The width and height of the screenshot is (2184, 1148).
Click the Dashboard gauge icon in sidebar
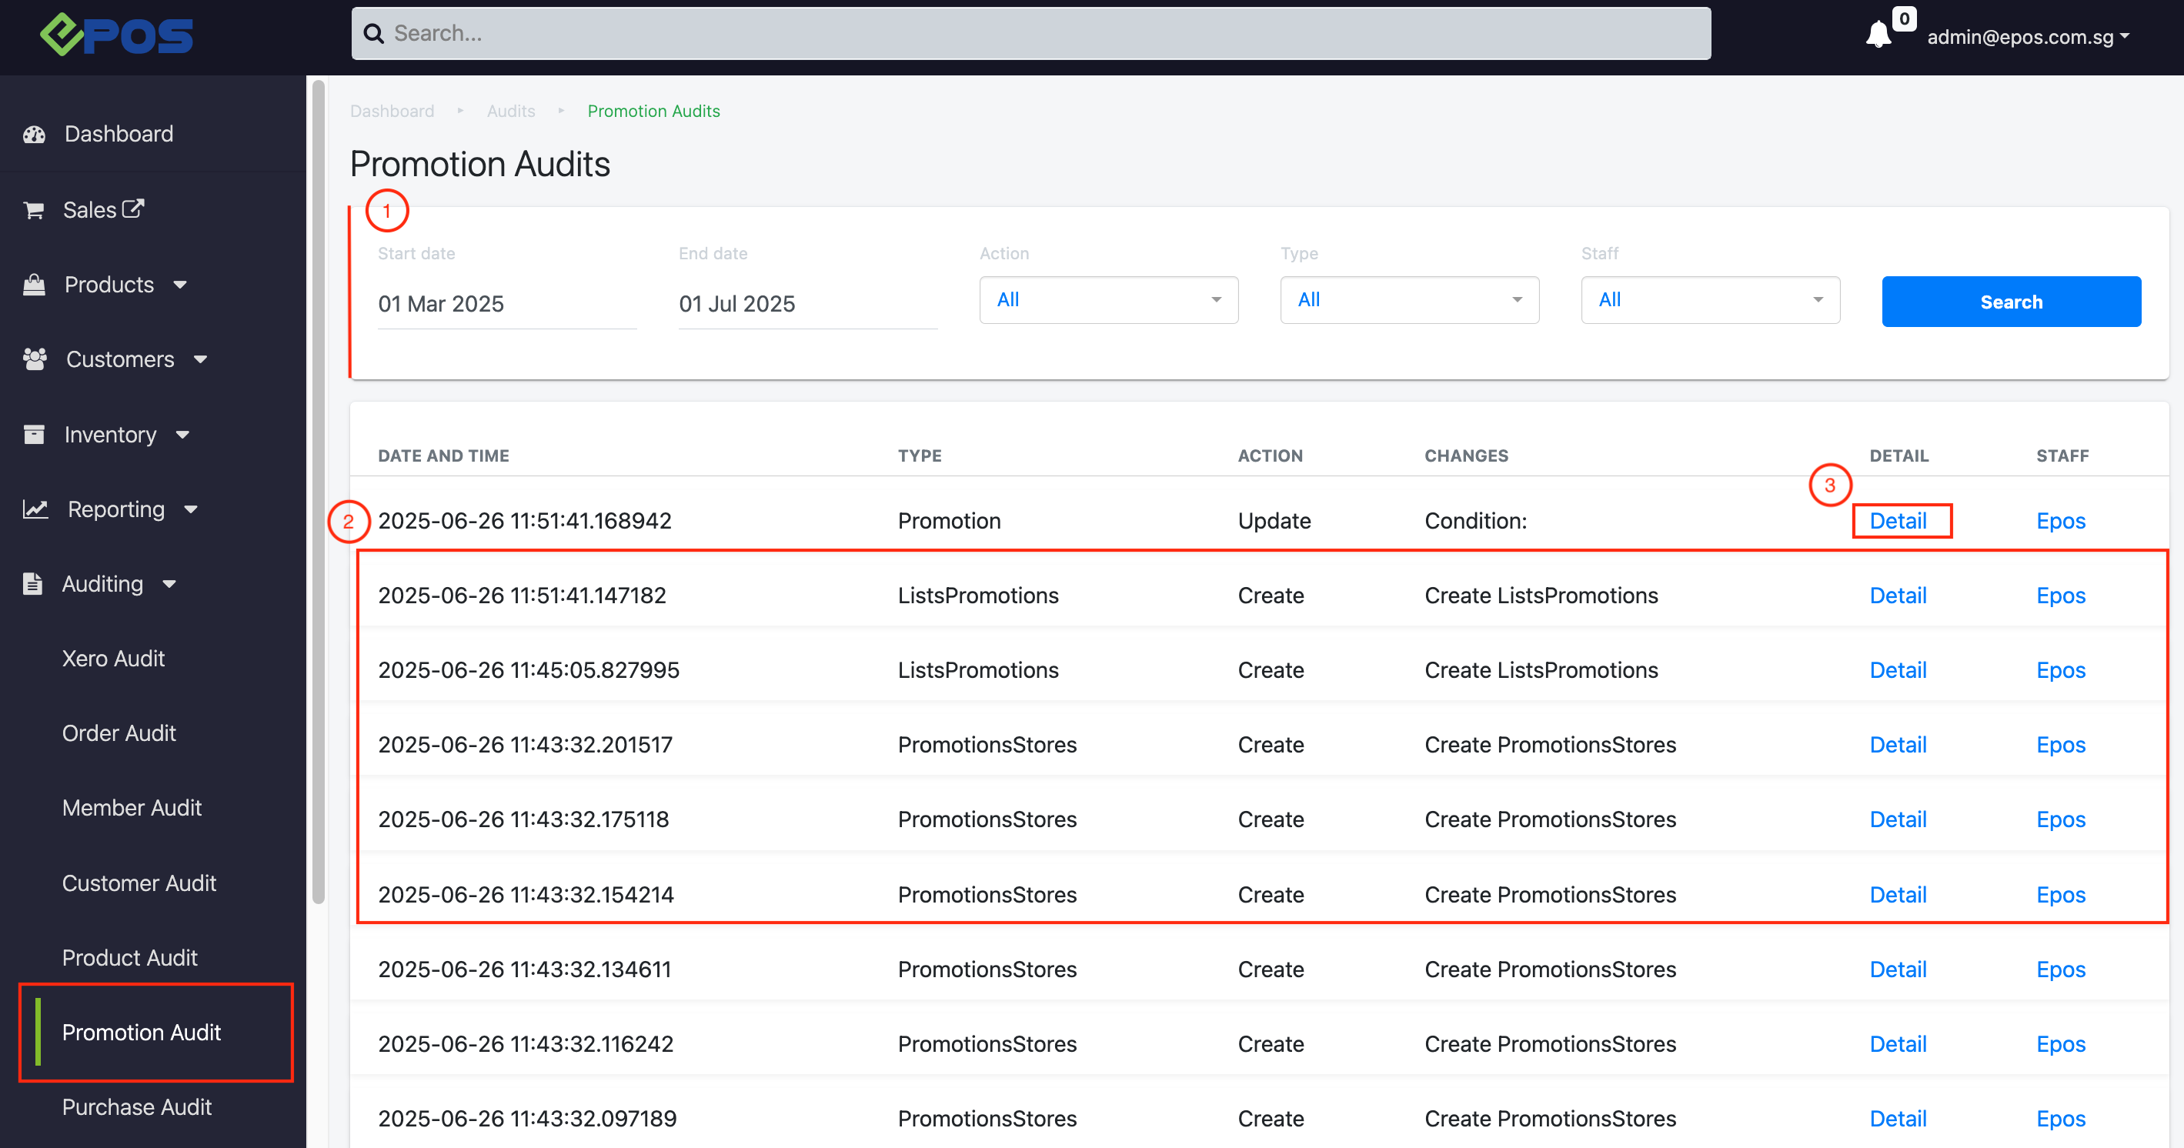[34, 134]
